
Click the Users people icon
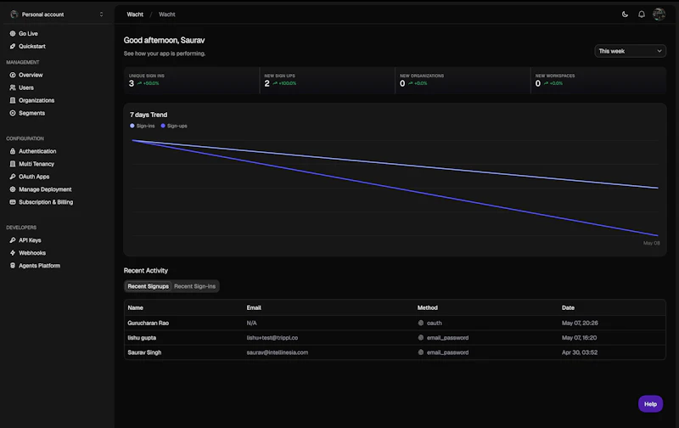coord(13,87)
